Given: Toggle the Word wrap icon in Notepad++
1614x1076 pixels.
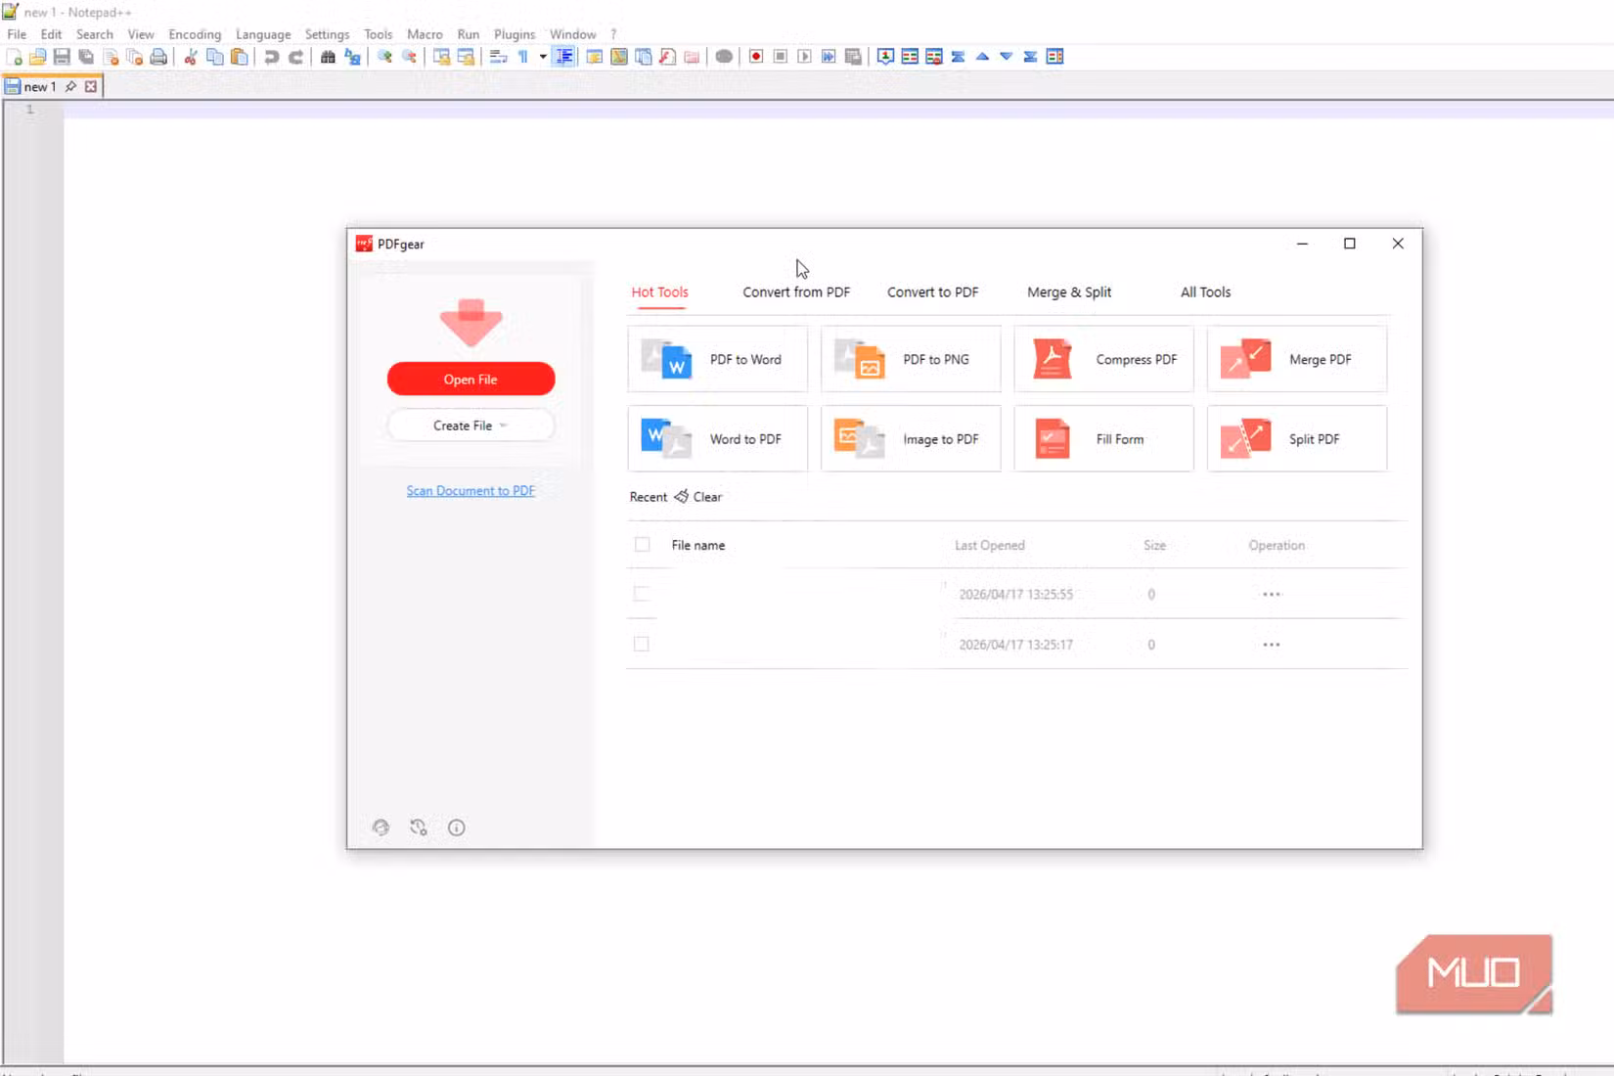Looking at the screenshot, I should tap(498, 57).
